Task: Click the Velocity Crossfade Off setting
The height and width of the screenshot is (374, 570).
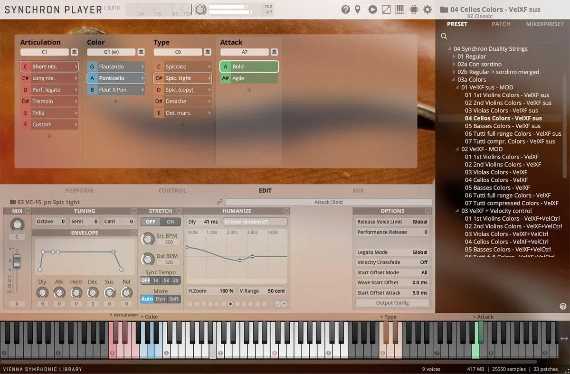Action: [392, 262]
